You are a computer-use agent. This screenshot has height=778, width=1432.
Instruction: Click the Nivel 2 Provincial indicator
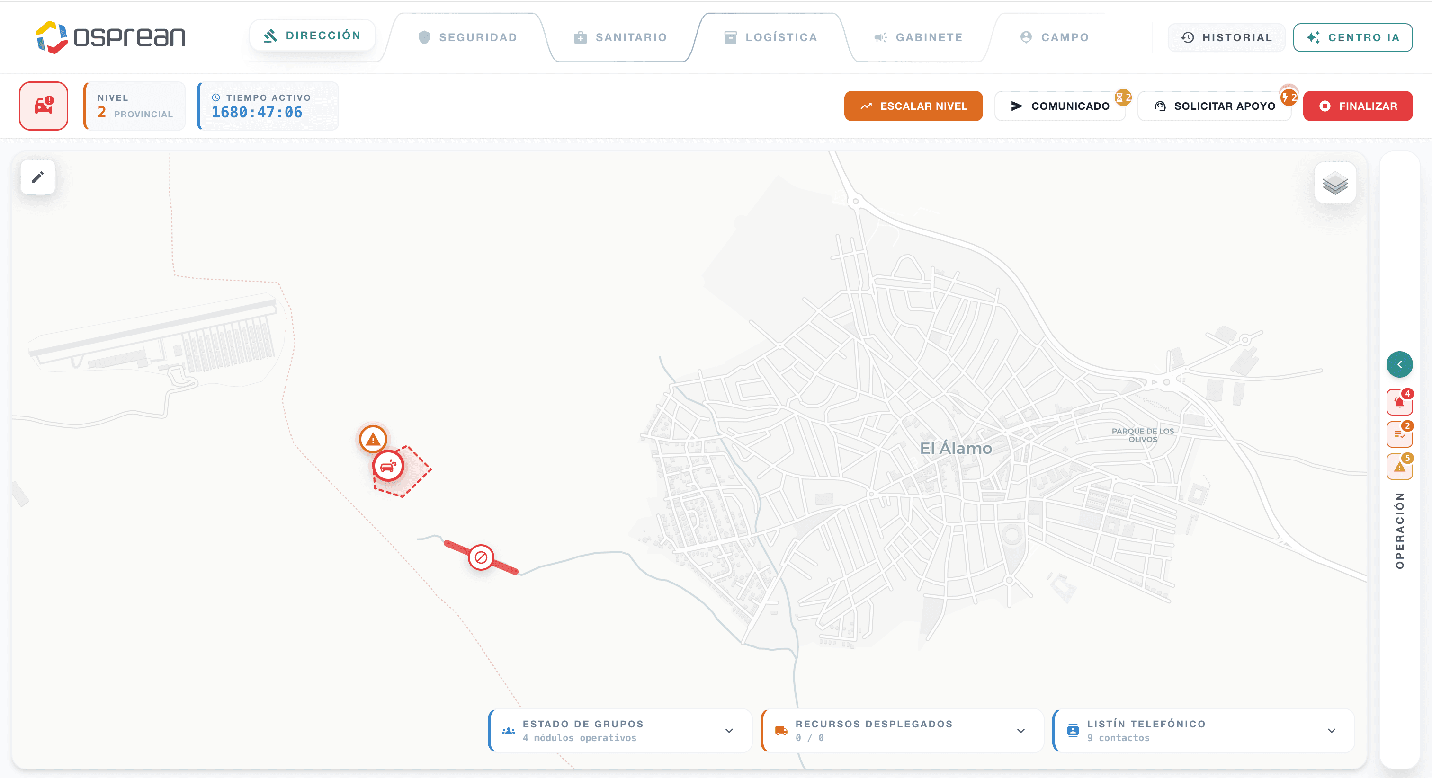pos(135,106)
